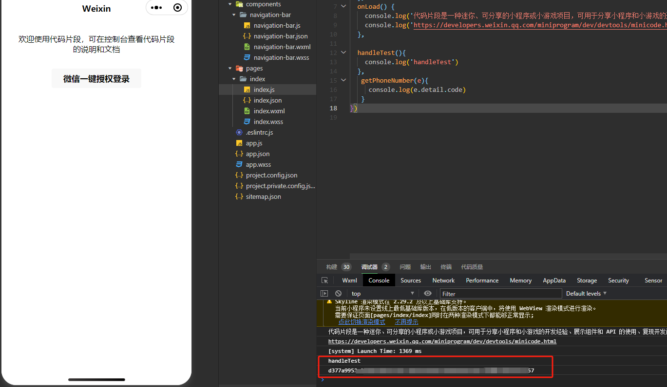The width and height of the screenshot is (667, 387).
Task: Open the Network debugger tab
Action: point(443,281)
